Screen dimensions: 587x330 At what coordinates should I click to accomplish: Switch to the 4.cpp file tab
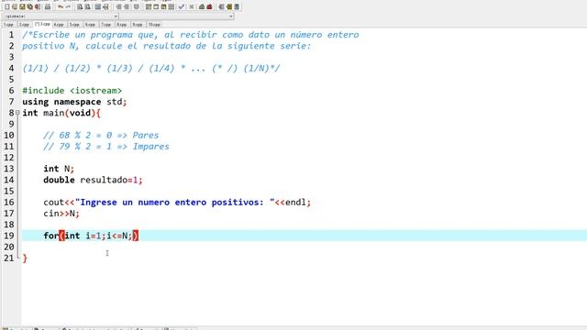point(59,25)
